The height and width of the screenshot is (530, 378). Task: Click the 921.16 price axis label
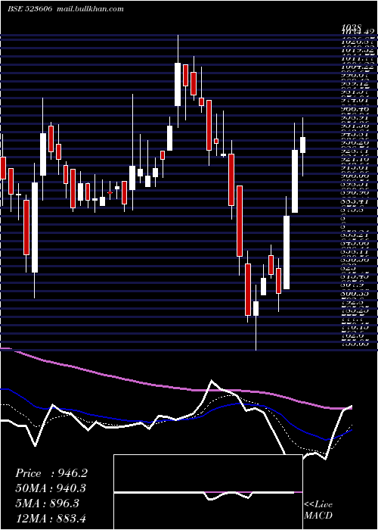(356, 159)
